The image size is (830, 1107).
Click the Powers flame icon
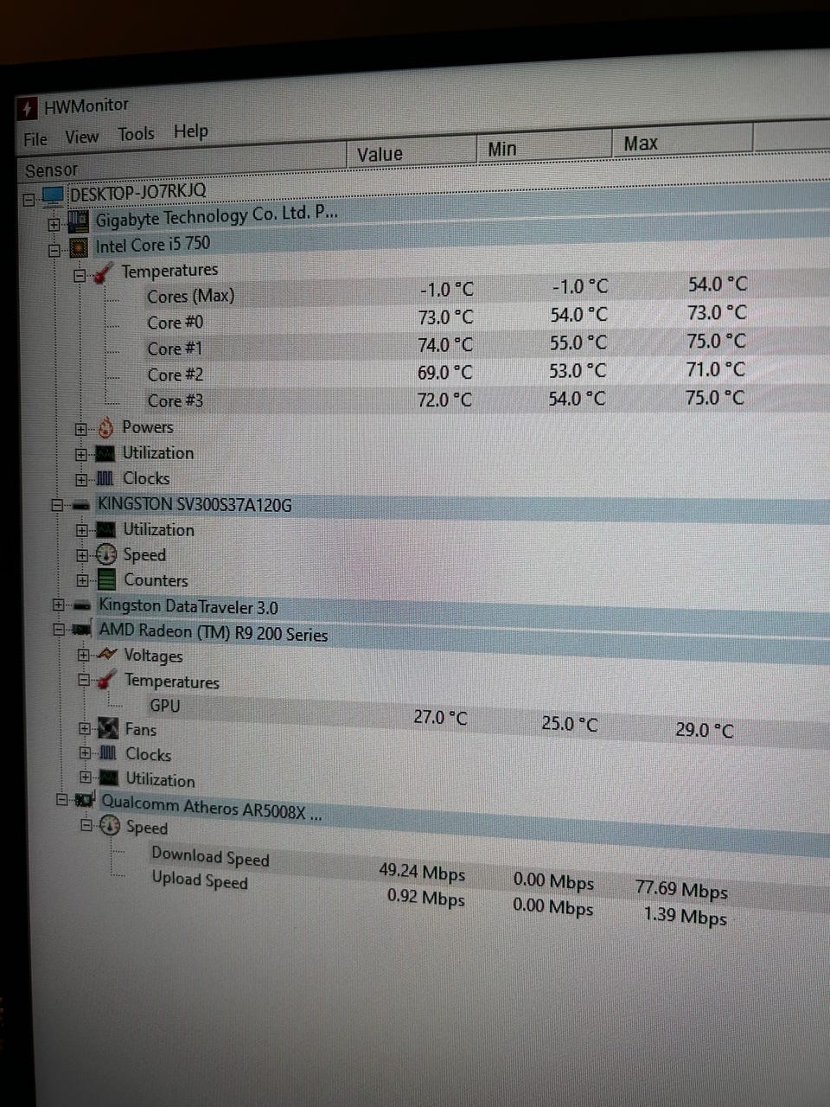(105, 428)
